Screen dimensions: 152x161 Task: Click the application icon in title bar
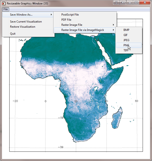pyautogui.click(x=4, y=3)
